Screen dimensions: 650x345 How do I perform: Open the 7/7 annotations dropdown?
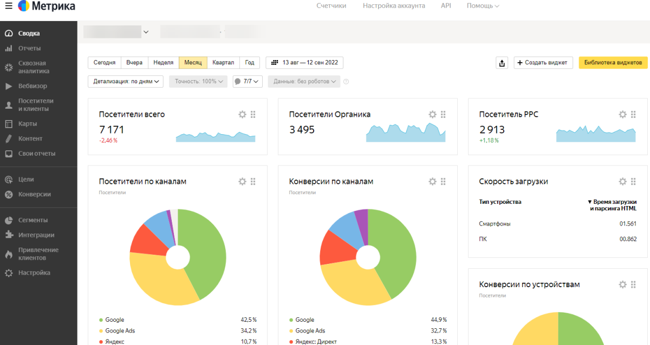click(248, 81)
